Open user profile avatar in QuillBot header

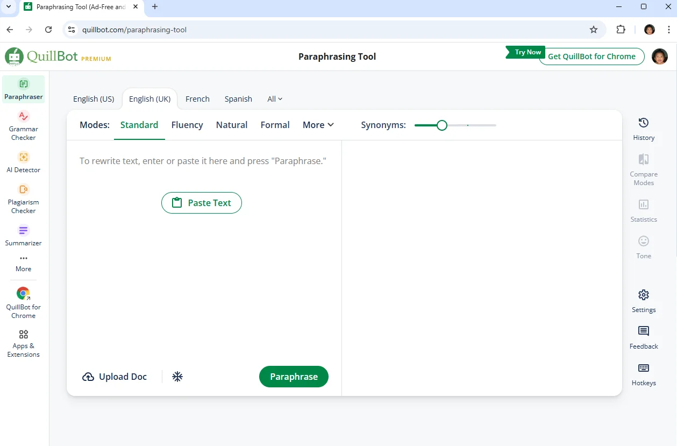click(660, 56)
